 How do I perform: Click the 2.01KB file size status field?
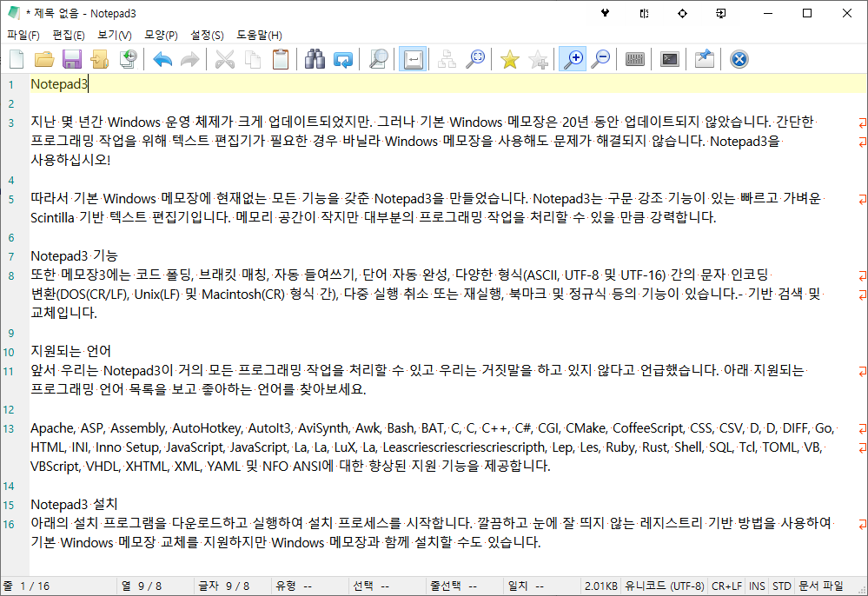tap(601, 586)
